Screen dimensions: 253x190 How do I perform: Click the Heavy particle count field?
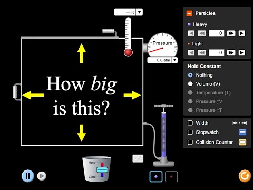pyautogui.click(x=217, y=33)
